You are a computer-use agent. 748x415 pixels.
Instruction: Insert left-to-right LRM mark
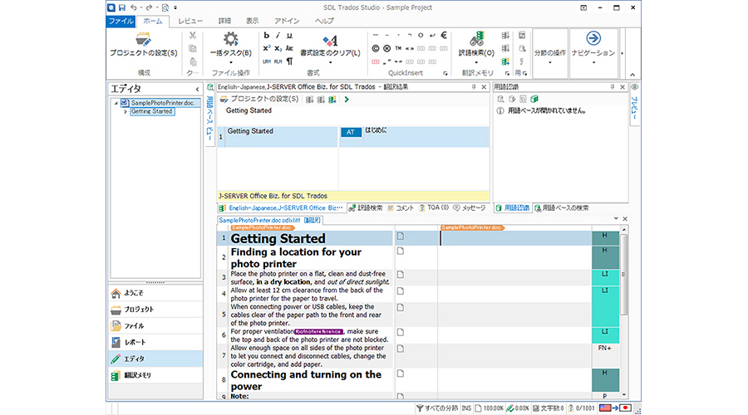267,61
